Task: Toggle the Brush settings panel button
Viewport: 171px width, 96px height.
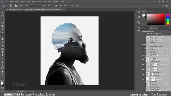Action: tap(16, 6)
